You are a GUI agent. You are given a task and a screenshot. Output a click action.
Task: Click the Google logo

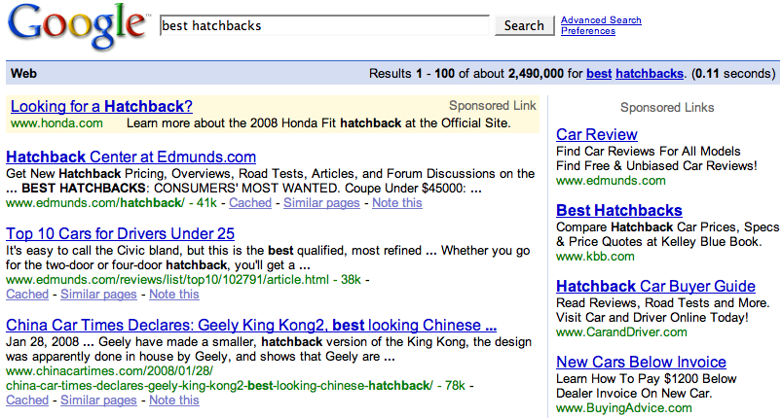77,26
